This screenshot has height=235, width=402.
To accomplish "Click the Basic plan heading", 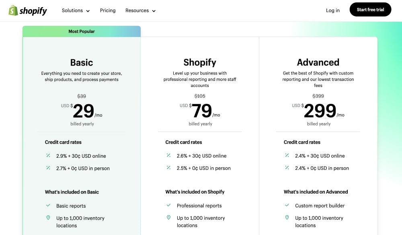I will (82, 63).
